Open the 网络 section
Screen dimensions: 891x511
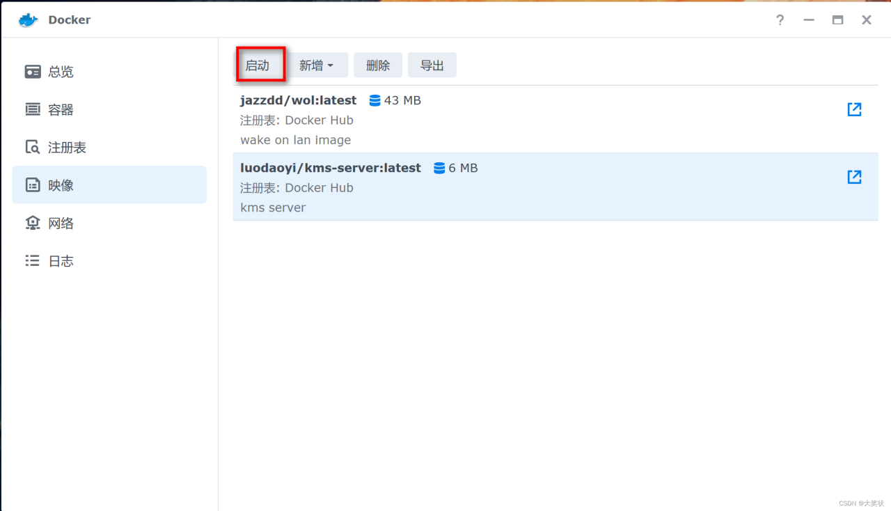(109, 223)
